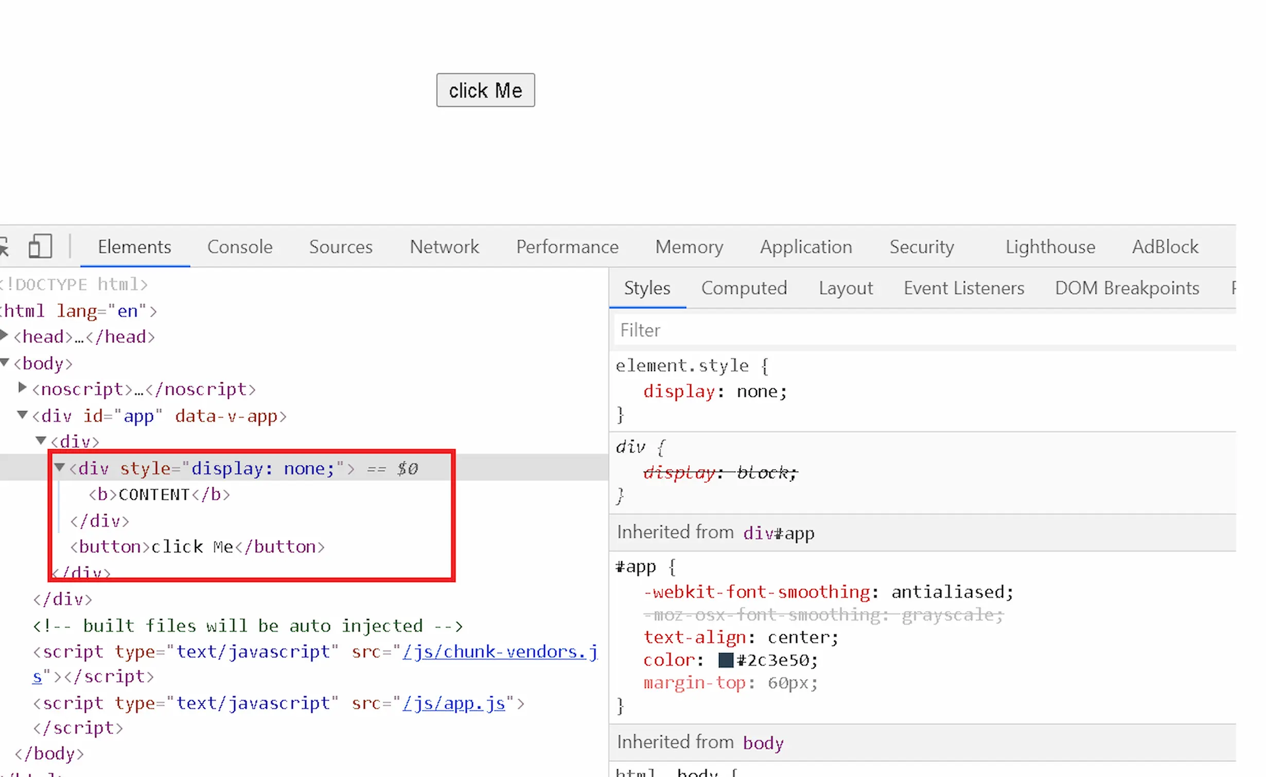Screen dimensions: 1266x777
Task: Open the DOM Breakpoints panel
Action: click(1127, 288)
